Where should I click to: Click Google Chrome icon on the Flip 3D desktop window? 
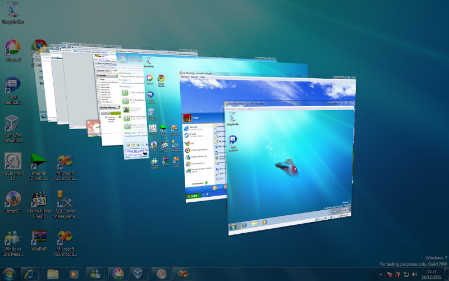pyautogui.click(x=161, y=80)
